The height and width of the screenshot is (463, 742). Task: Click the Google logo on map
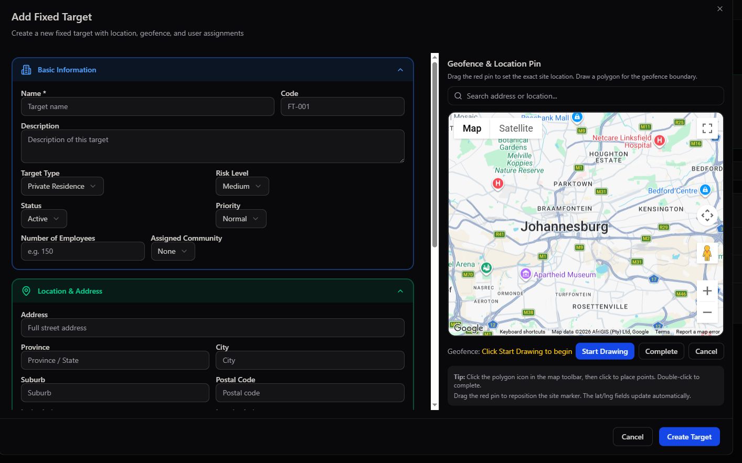(x=469, y=328)
